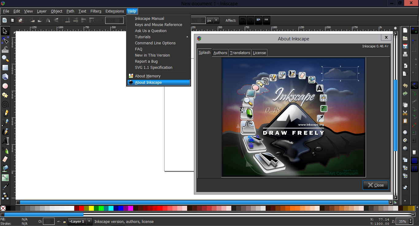The width and height of the screenshot is (419, 226).
Task: Select the Color Dropper tool
Action: point(5,187)
